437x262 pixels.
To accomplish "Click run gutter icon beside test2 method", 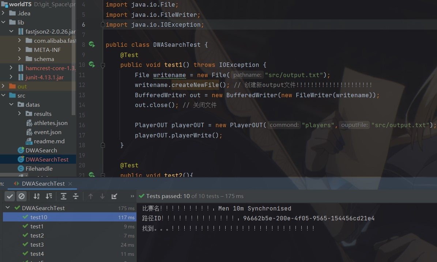I will click(x=92, y=175).
